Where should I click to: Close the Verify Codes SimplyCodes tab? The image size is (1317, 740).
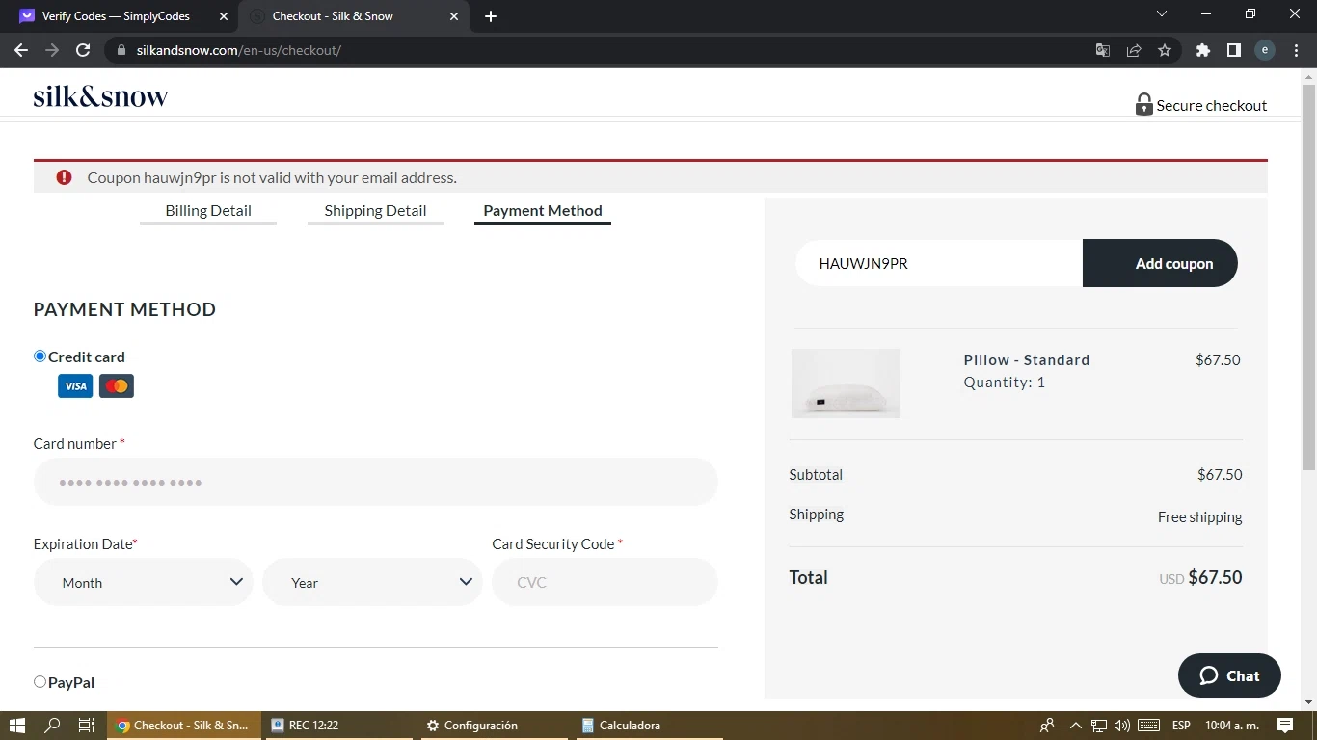point(224,16)
